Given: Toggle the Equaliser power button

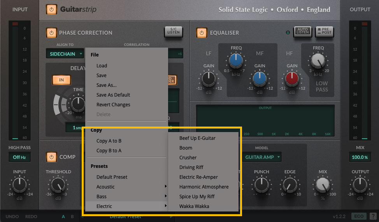Looking at the screenshot, I should tap(202, 33).
